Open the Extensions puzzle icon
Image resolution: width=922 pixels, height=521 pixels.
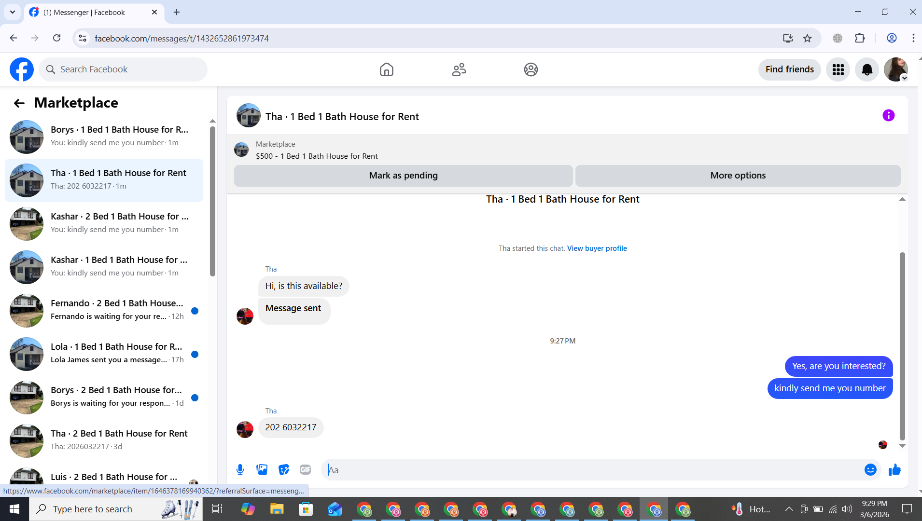860,38
